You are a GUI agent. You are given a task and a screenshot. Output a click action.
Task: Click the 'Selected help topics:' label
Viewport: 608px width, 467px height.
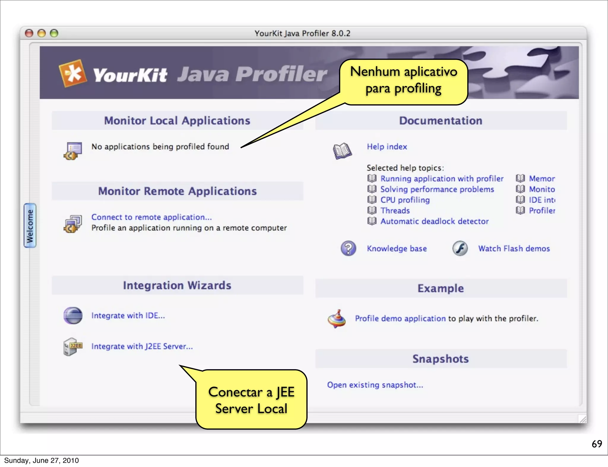(406, 168)
